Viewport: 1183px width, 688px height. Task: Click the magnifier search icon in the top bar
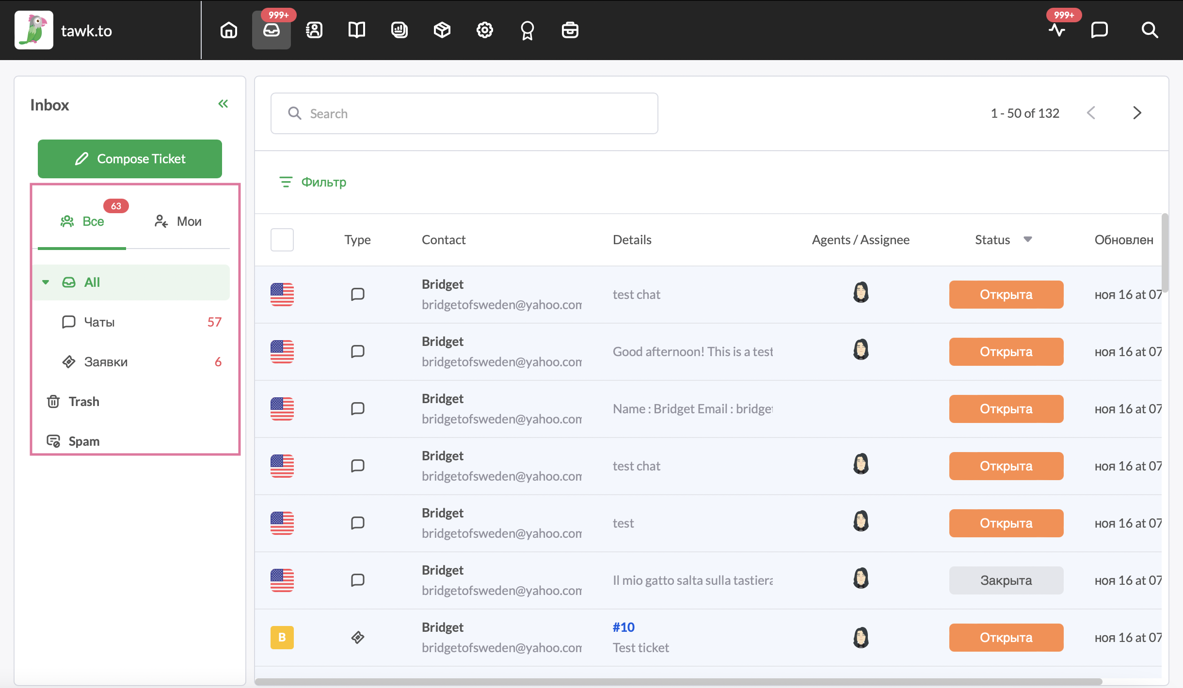[x=1150, y=30]
